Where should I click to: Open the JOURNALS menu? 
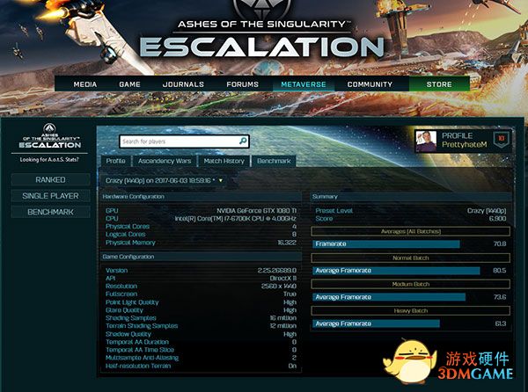[183, 84]
